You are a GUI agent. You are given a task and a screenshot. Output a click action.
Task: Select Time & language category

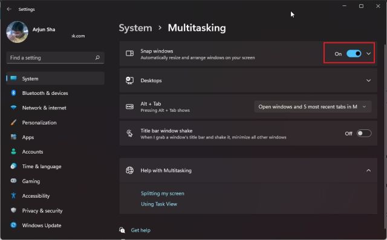[x=55, y=166]
